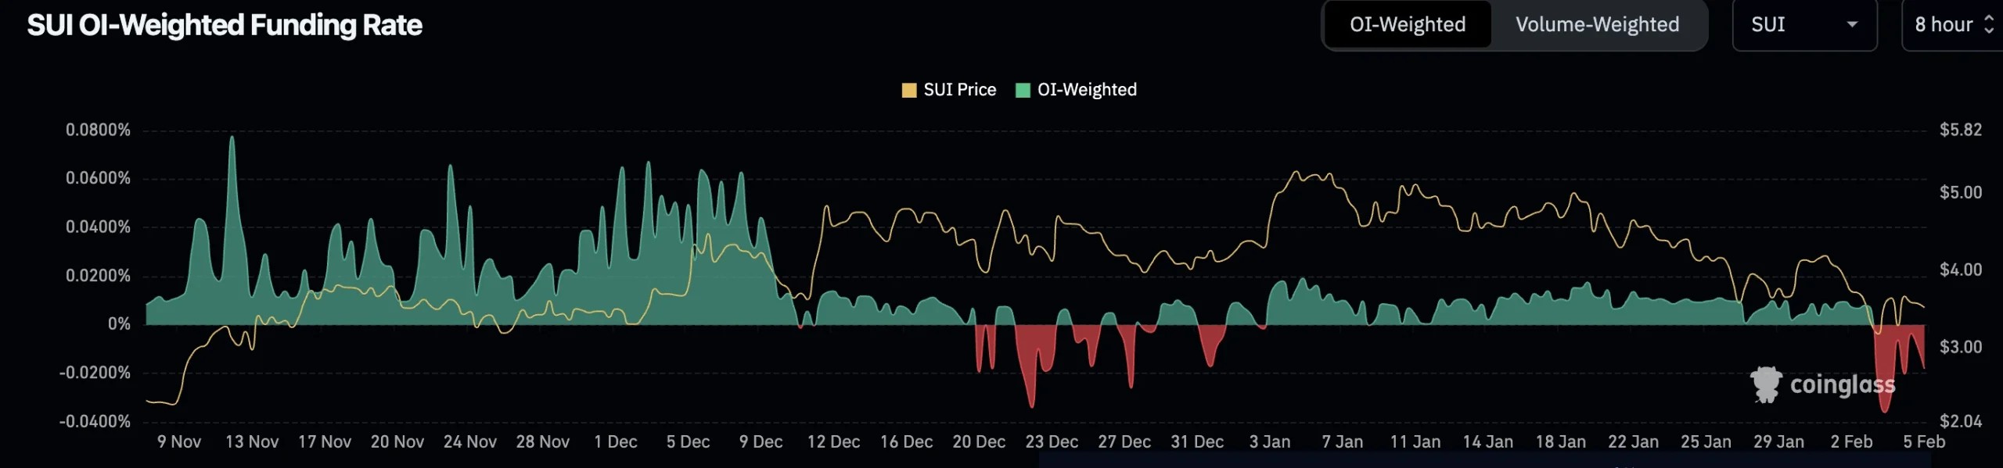Image resolution: width=2003 pixels, height=468 pixels.
Task: Click the 2 Feb date label
Action: 1852,442
